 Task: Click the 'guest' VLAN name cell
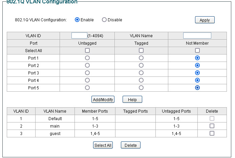55,133
